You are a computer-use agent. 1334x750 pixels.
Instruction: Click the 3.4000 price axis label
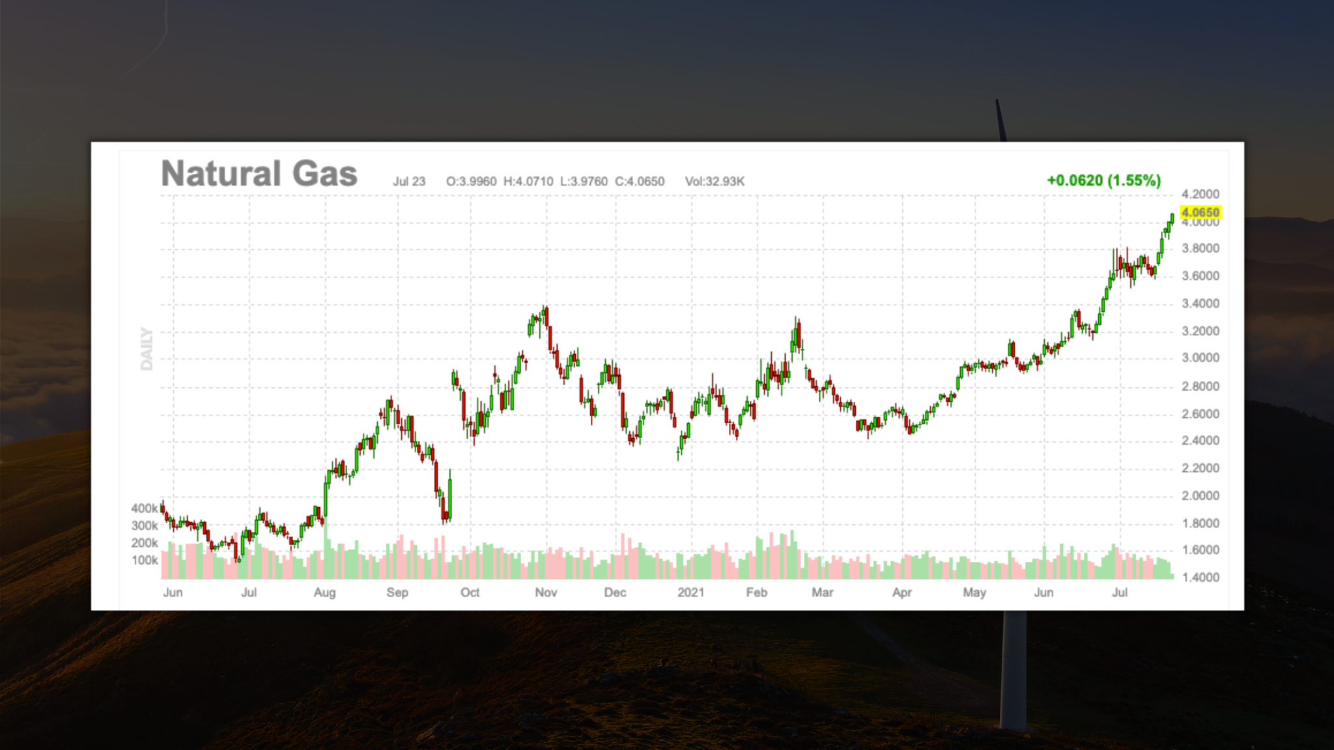click(1200, 303)
